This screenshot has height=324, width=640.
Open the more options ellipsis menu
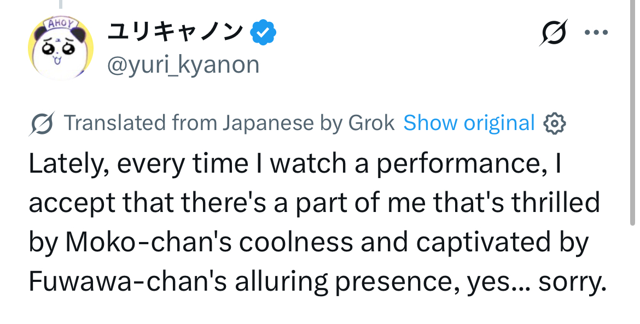pos(596,33)
